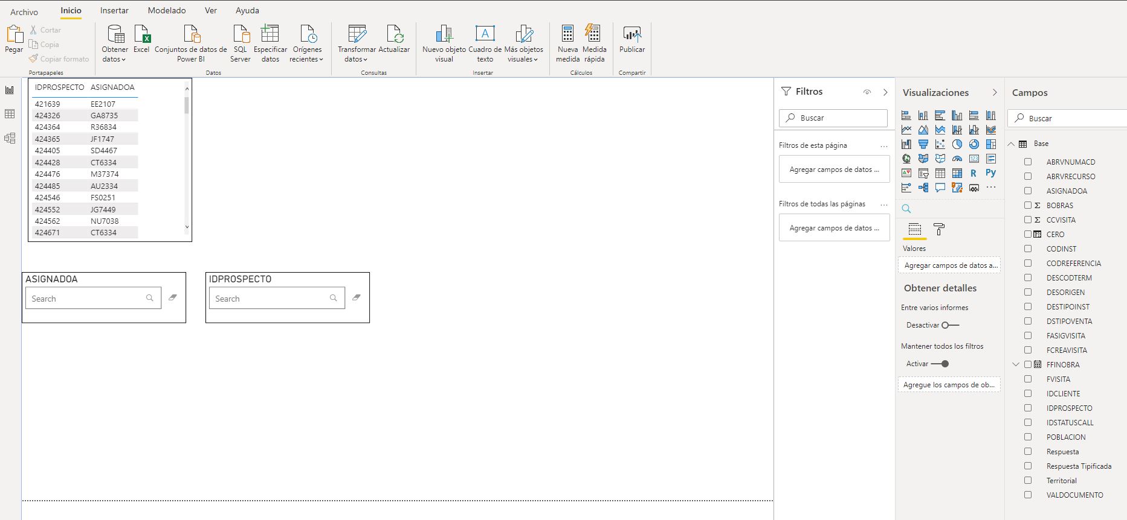Open the Ver ribbon tab
1127x520 pixels.
tap(211, 10)
